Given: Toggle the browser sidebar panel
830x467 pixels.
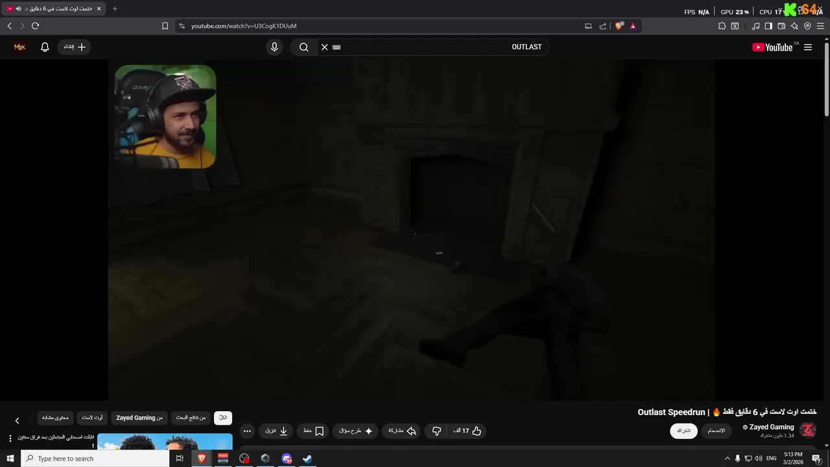Looking at the screenshot, I should coord(768,26).
